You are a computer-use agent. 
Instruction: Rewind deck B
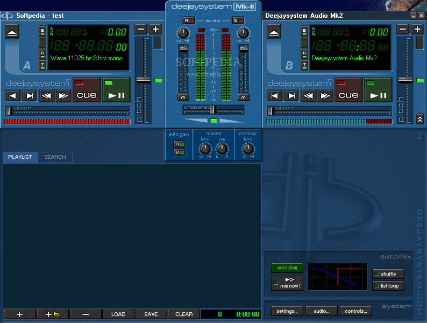[x=308, y=96]
